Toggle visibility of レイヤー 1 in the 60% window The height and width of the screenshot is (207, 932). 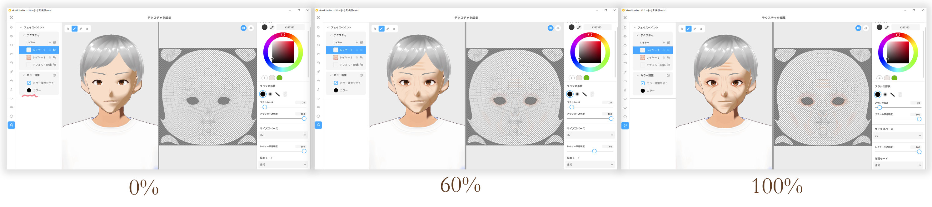point(361,57)
